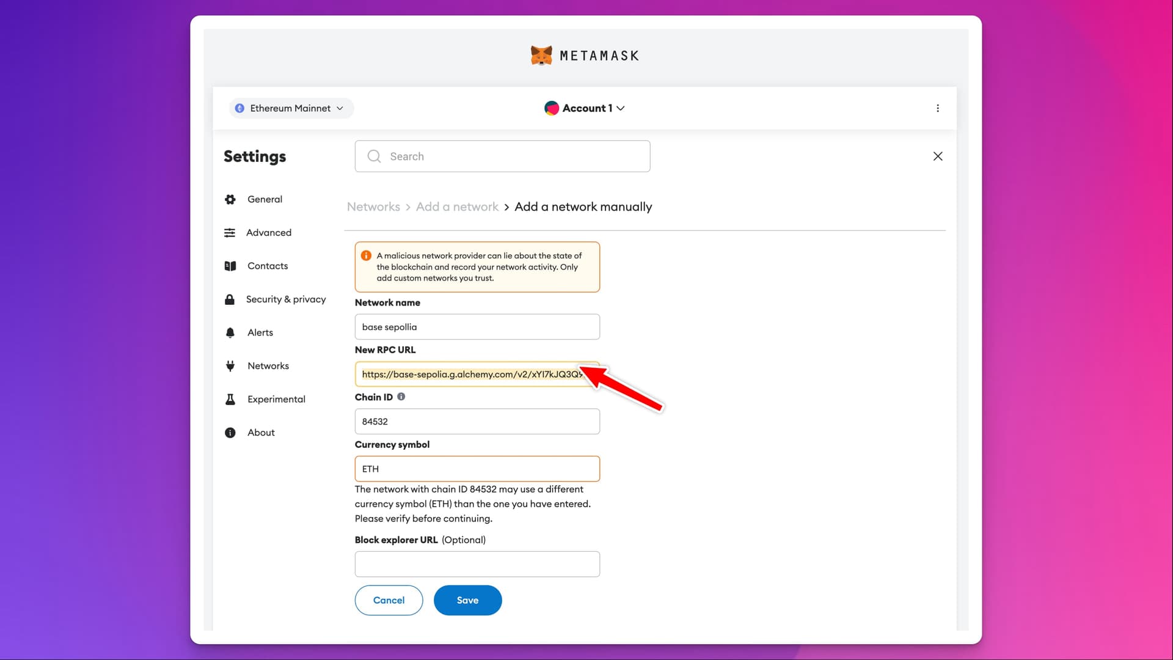Click the Experimental settings icon
The width and height of the screenshot is (1173, 660).
tap(230, 399)
